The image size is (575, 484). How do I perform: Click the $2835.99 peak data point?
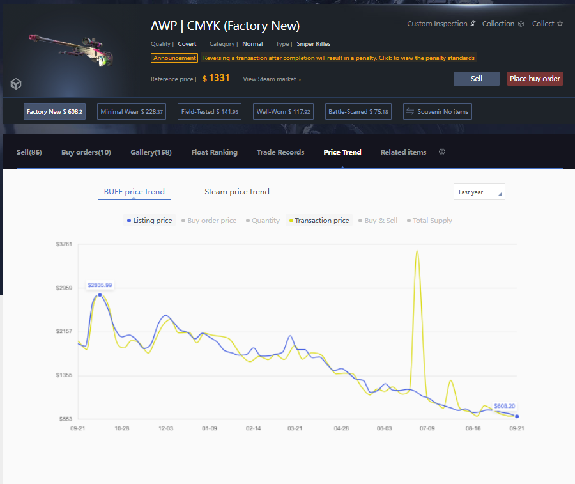point(100,295)
